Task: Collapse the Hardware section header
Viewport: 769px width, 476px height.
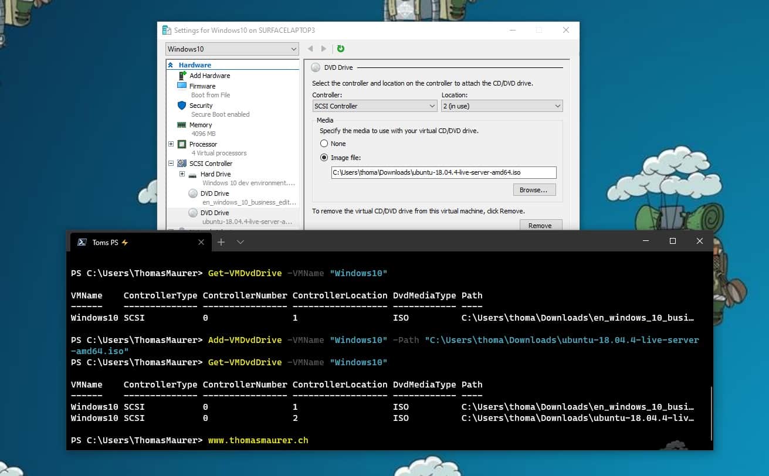Action: coord(171,65)
